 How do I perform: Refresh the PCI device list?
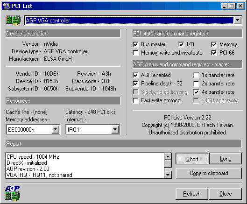coord(192,194)
